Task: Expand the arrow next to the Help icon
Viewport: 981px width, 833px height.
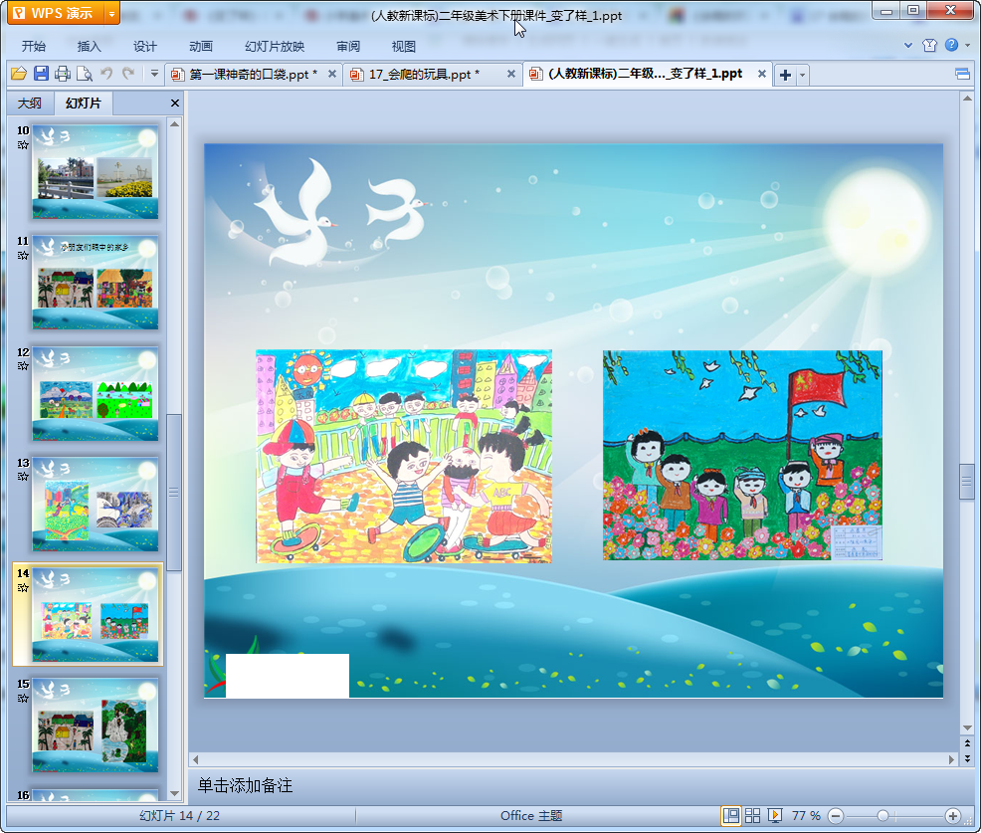Action: [x=967, y=45]
